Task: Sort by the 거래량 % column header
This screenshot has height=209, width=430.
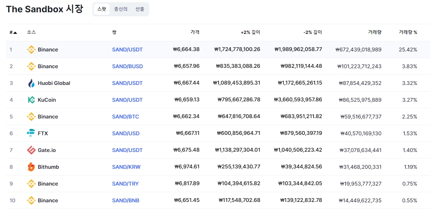Action: point(408,32)
